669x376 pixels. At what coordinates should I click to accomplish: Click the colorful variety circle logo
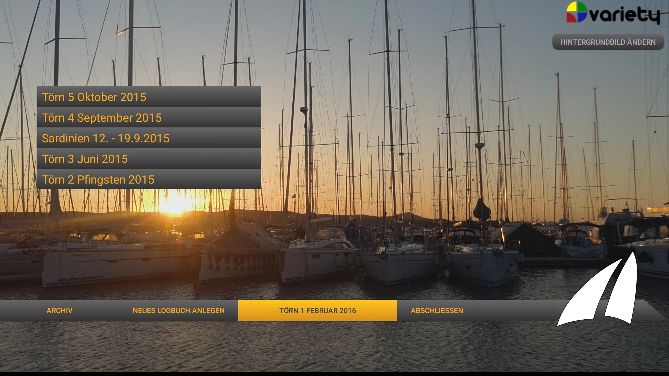click(577, 12)
